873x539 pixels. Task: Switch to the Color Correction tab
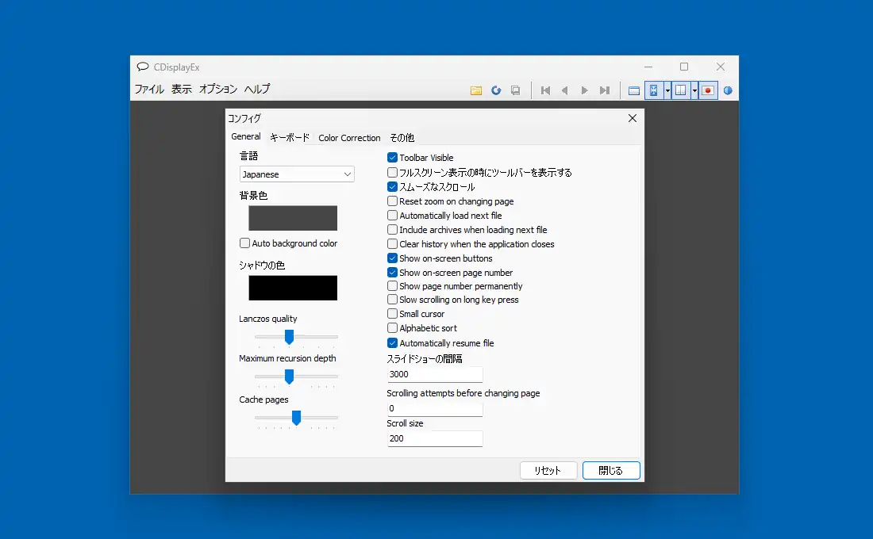point(349,138)
